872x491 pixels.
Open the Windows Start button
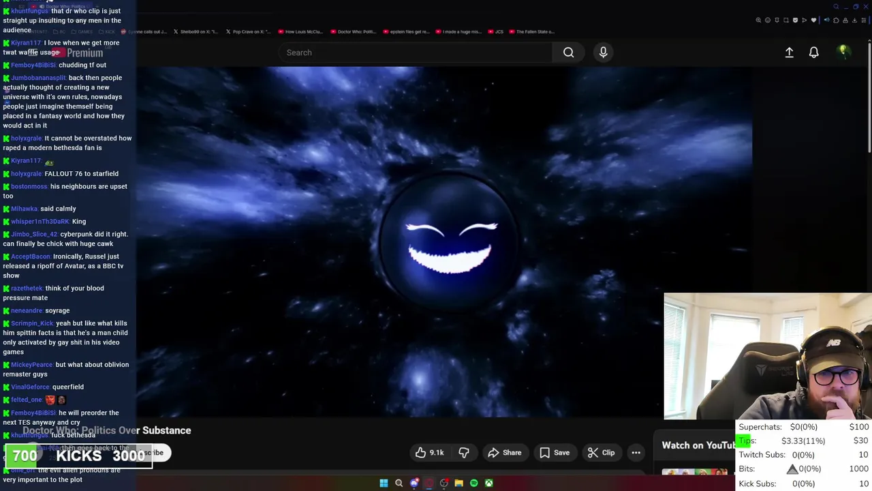tap(384, 483)
